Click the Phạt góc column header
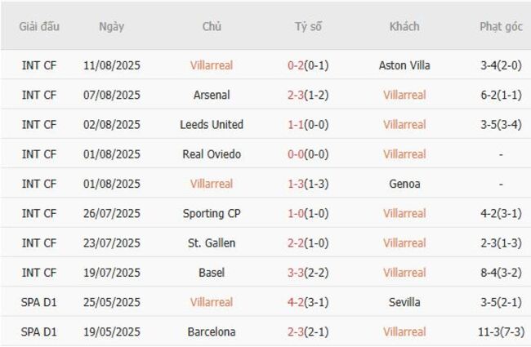Image resolution: width=531 pixels, height=347 pixels. coord(501,26)
